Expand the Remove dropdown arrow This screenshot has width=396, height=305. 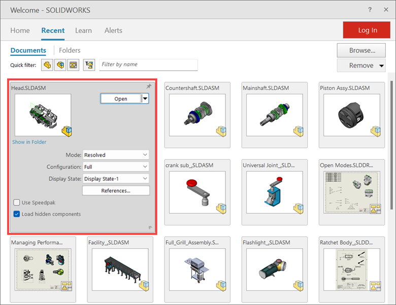pos(381,65)
